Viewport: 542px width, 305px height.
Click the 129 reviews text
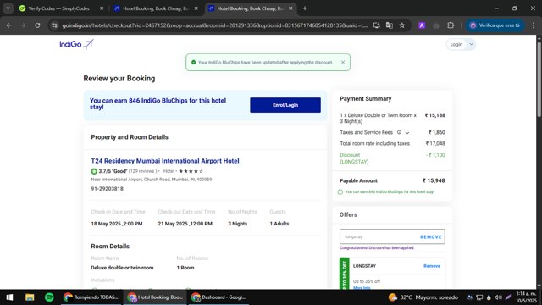[x=142, y=171]
